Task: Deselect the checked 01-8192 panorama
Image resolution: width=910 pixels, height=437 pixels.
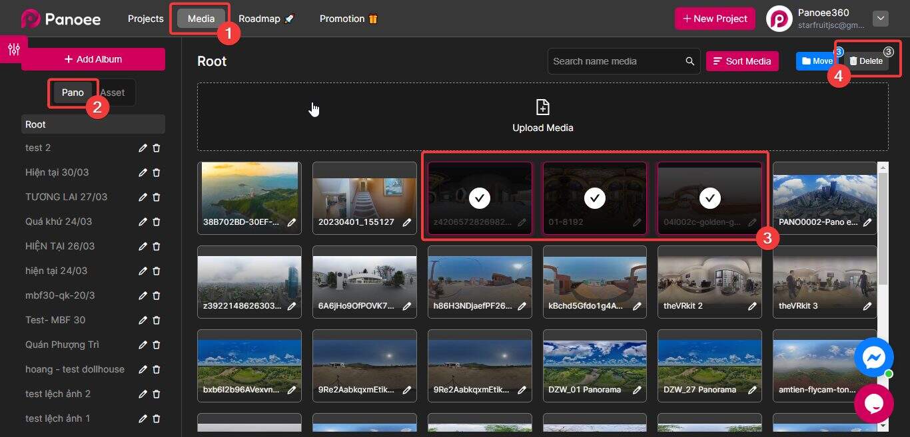Action: [594, 198]
